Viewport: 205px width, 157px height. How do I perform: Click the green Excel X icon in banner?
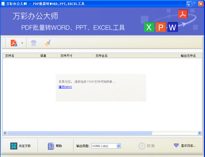149,27
